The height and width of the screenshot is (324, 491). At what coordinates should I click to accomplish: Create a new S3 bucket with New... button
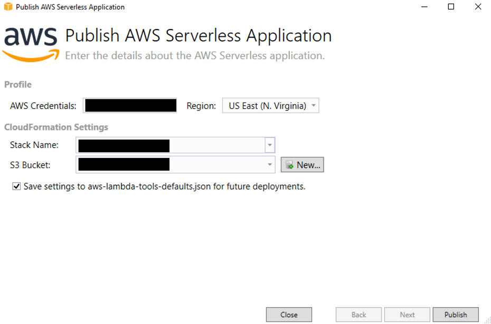pos(302,165)
